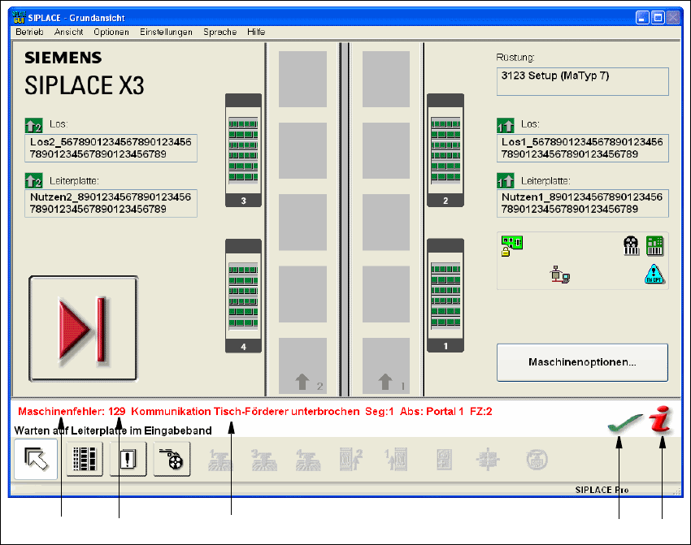
Task: Click the lane 1 icon beside right Leiterplatte
Action: pyautogui.click(x=506, y=180)
